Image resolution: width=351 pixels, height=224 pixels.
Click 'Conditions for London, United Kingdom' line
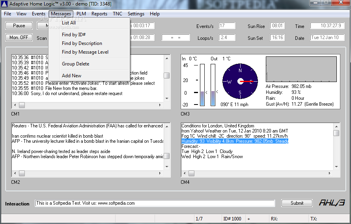(x=218, y=126)
